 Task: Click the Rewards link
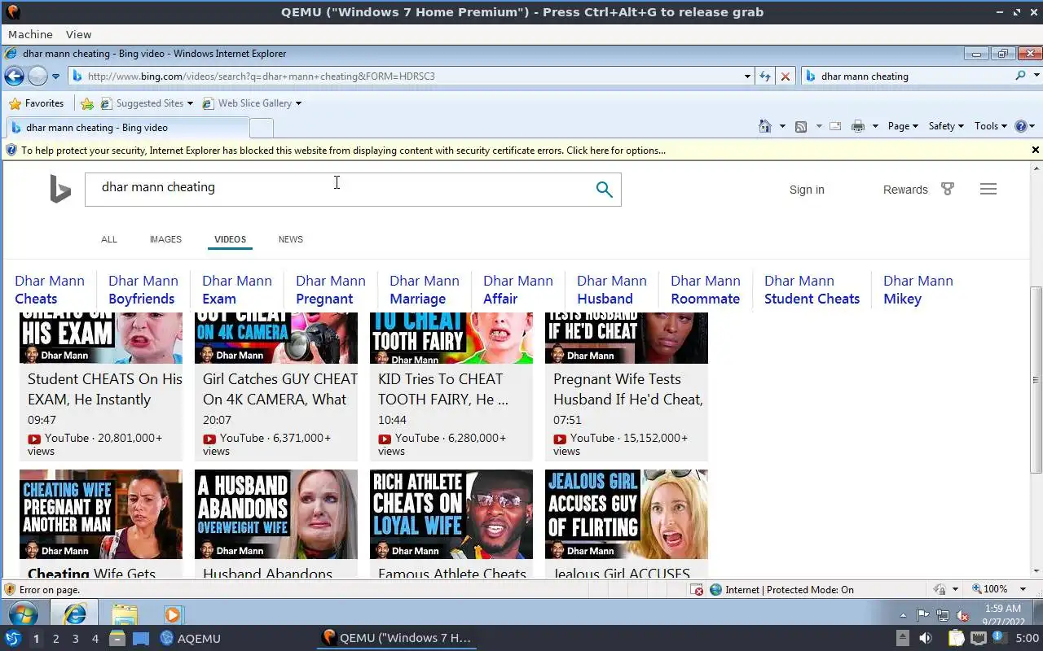(905, 190)
